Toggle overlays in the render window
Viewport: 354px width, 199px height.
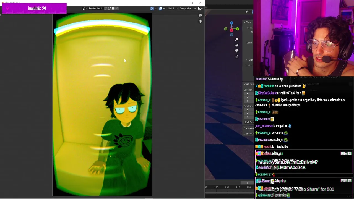[160, 9]
